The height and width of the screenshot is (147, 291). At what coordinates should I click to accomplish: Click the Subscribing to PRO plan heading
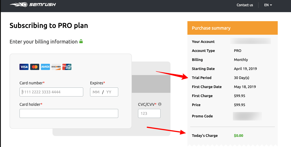(49, 25)
